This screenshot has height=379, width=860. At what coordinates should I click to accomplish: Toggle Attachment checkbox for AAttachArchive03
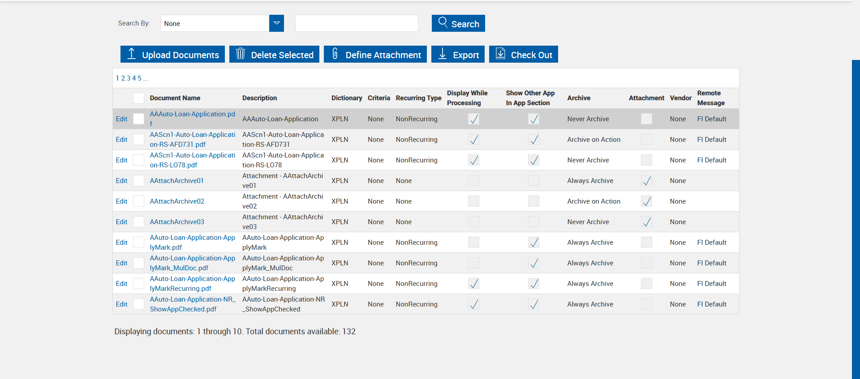coord(646,222)
